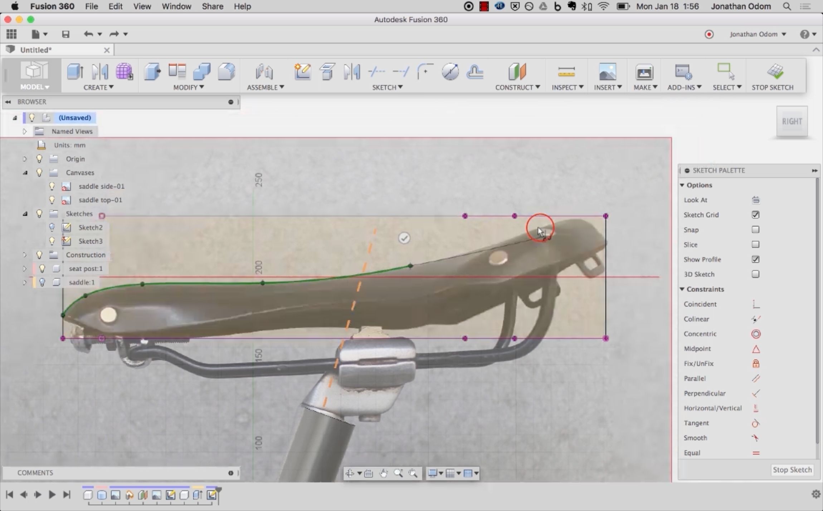This screenshot has height=511, width=823.
Task: Select the Create Sketch pencil icon
Action: pos(302,71)
